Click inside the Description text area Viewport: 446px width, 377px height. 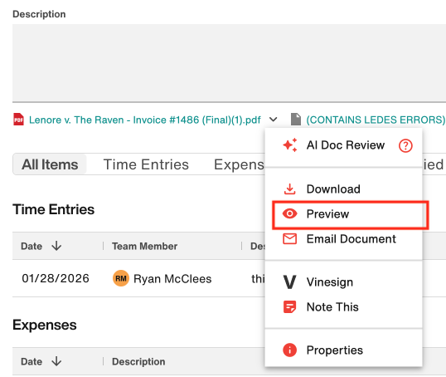point(229,62)
